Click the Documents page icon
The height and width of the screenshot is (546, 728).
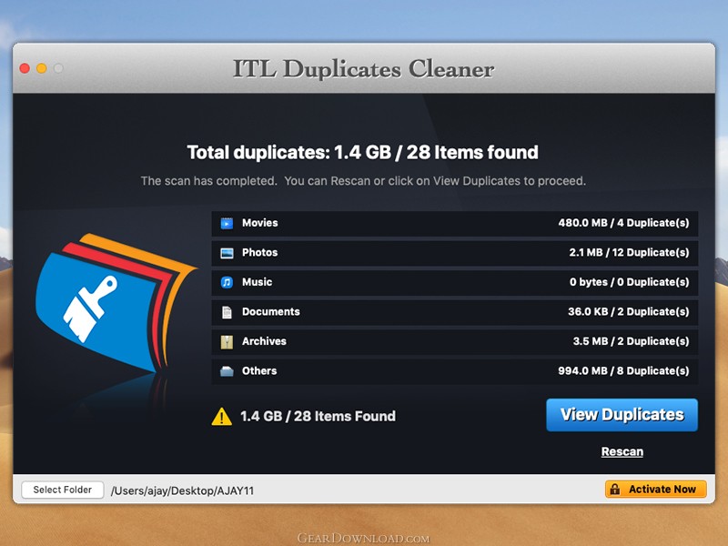[227, 312]
